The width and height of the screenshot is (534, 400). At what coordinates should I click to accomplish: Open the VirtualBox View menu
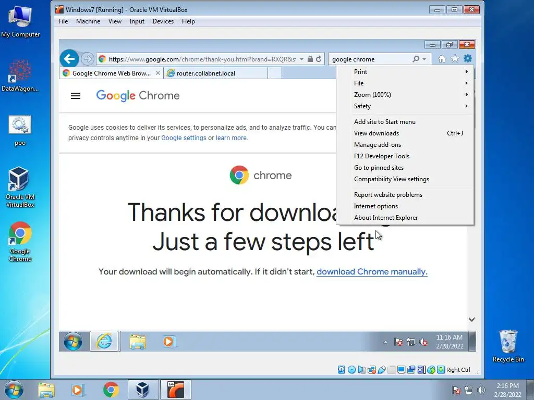click(x=115, y=21)
